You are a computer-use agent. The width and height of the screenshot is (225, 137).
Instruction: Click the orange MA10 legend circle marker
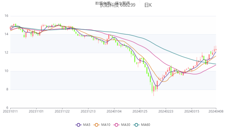[97, 125]
